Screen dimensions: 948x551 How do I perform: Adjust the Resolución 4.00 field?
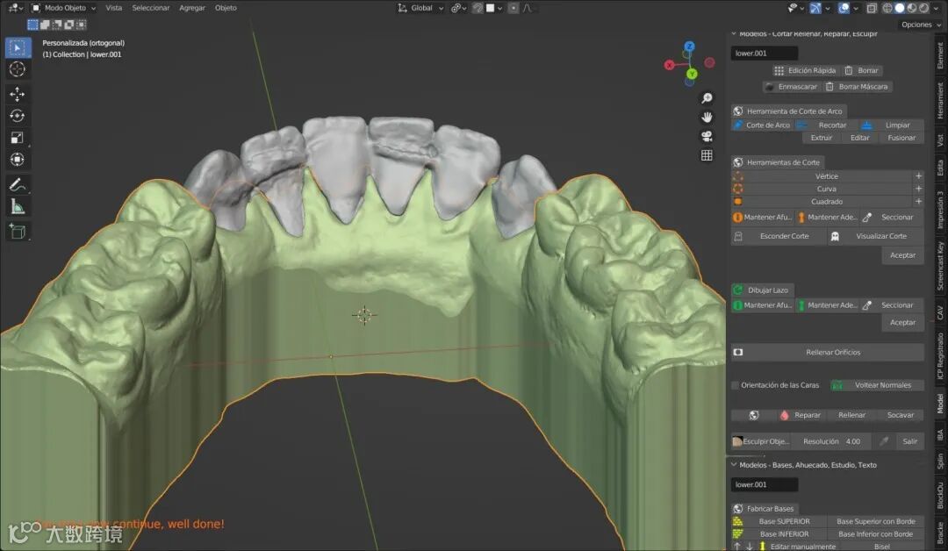click(x=831, y=441)
